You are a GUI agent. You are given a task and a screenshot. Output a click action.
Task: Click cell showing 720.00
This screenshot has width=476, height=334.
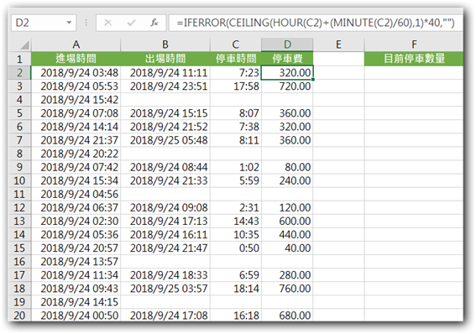click(x=287, y=86)
